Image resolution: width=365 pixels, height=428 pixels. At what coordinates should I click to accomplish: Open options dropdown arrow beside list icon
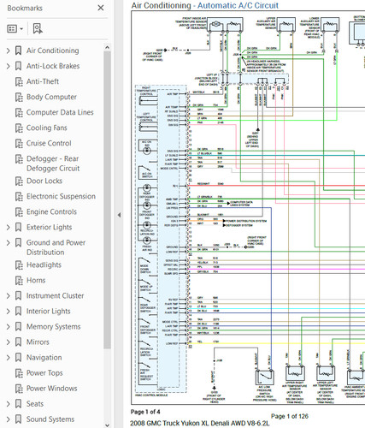[x=21, y=29]
